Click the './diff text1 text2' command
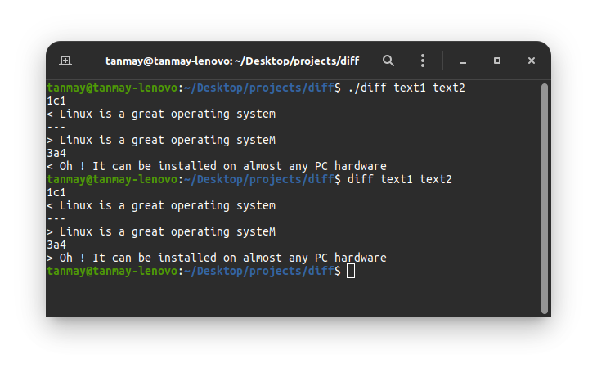 [x=406, y=88]
